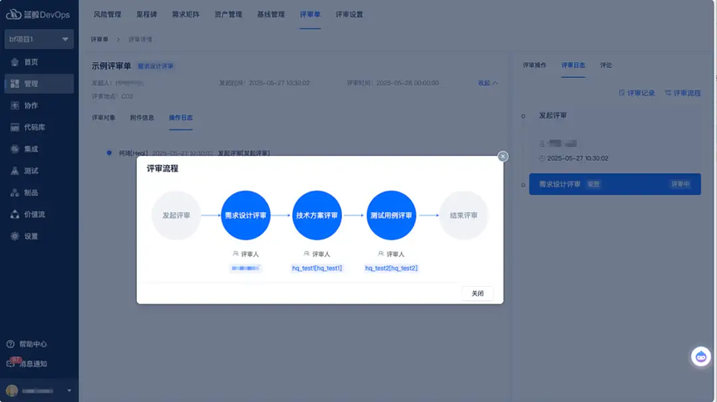Click the 需求设计评审 tag by the title
Image resolution: width=717 pixels, height=402 pixels.
(155, 66)
